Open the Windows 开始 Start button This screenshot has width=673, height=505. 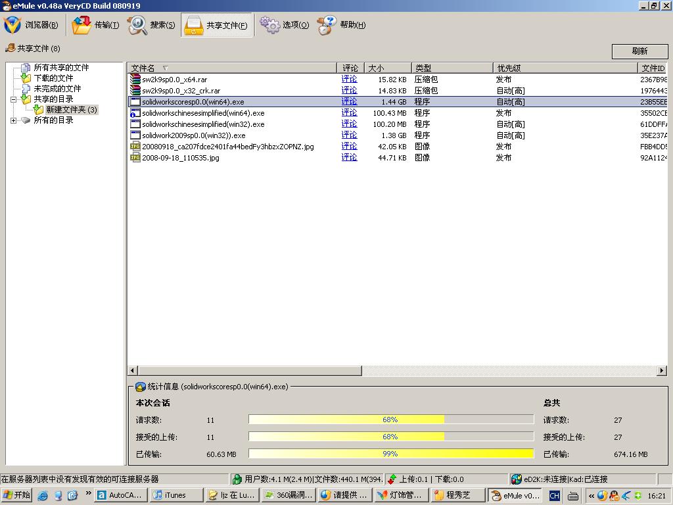coord(16,495)
